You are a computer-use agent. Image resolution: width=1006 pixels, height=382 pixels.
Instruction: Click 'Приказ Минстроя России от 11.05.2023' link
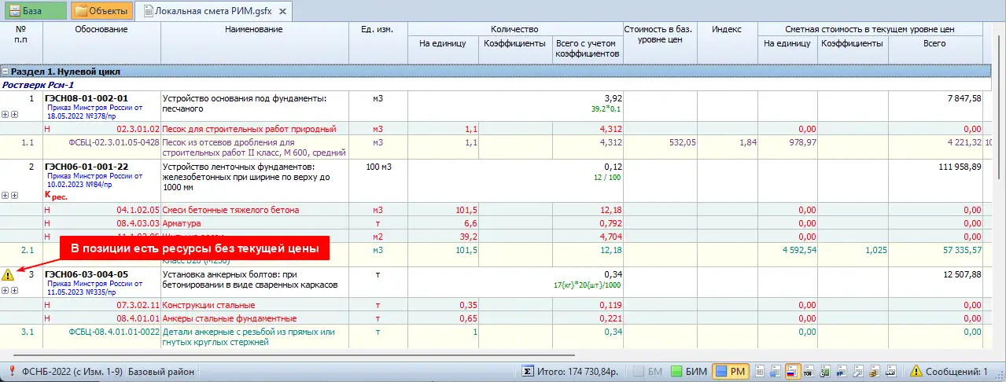(94, 288)
